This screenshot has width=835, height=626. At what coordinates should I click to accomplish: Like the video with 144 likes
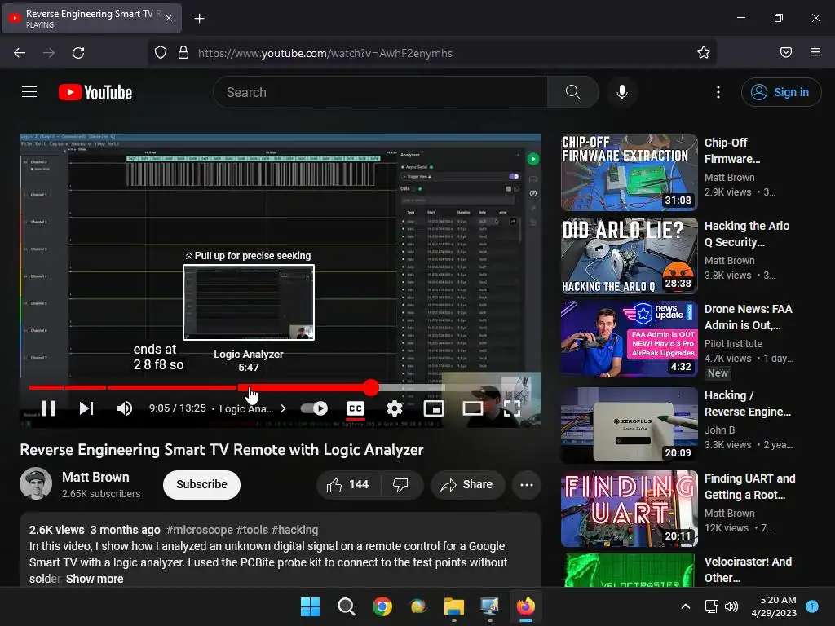349,484
